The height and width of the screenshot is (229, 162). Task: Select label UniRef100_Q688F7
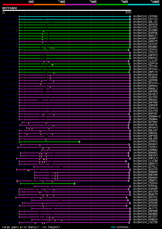pos(145,38)
